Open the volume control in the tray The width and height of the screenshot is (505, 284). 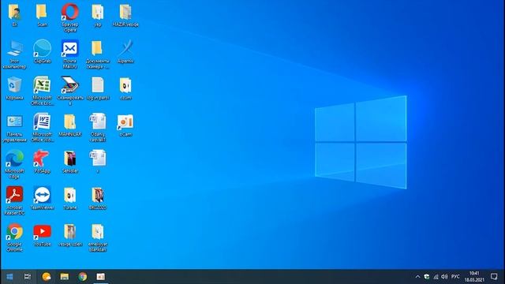445,277
